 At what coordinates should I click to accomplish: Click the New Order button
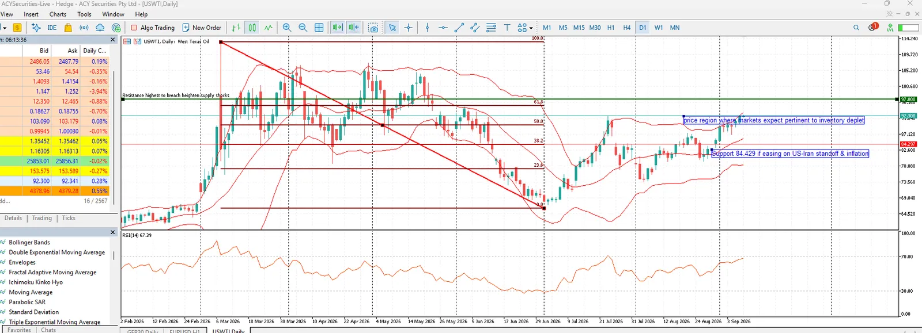(x=202, y=28)
